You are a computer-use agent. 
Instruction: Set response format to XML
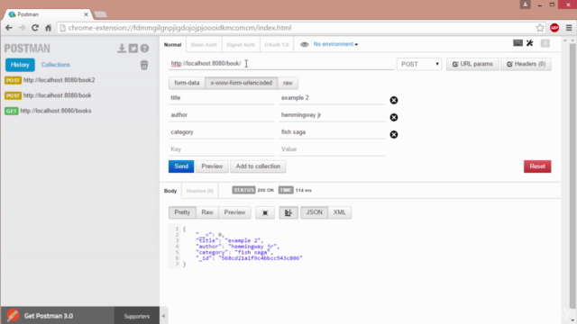(339, 212)
